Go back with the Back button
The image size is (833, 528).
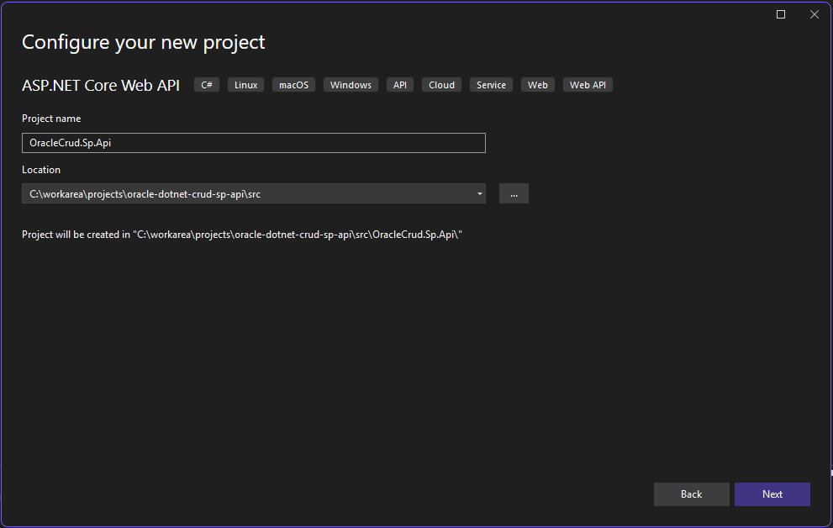691,494
